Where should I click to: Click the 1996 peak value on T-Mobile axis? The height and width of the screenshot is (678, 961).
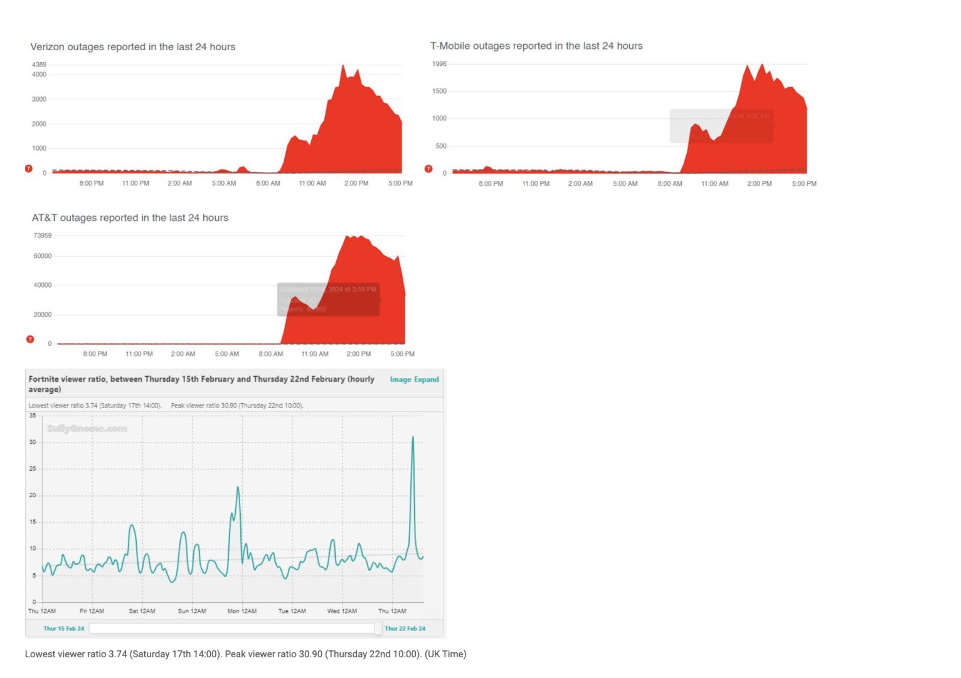pyautogui.click(x=439, y=64)
